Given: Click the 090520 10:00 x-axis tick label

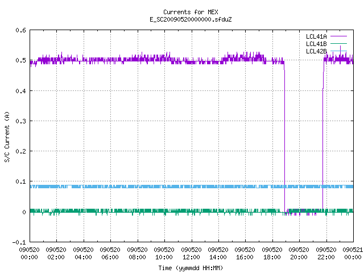Looking at the screenshot, I should pyautogui.click(x=164, y=254).
